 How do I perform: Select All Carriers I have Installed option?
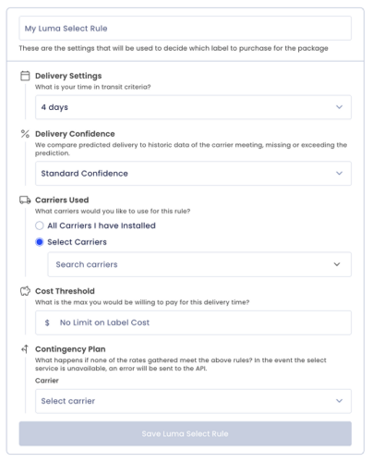(40, 225)
